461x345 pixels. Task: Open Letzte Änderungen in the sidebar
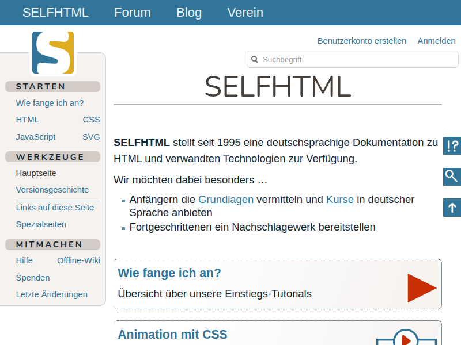coord(52,294)
